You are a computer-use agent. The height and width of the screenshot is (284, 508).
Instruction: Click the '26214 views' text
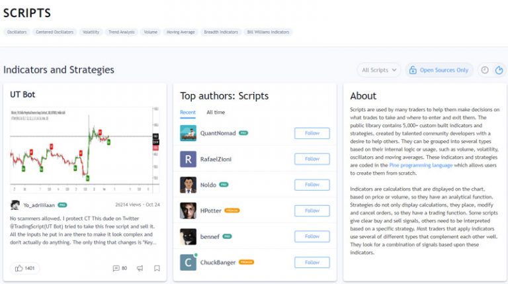pos(128,205)
